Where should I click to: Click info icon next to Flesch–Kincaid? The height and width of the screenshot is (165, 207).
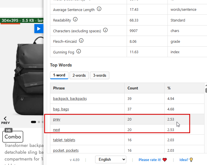coord(81,41)
